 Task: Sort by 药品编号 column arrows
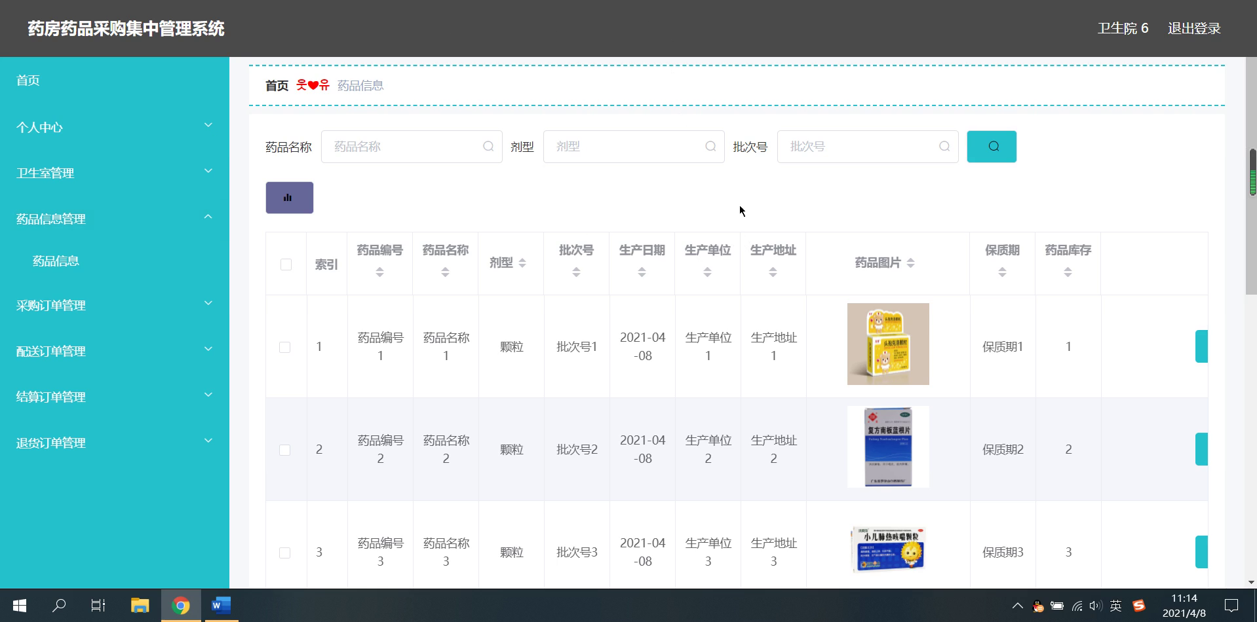379,272
